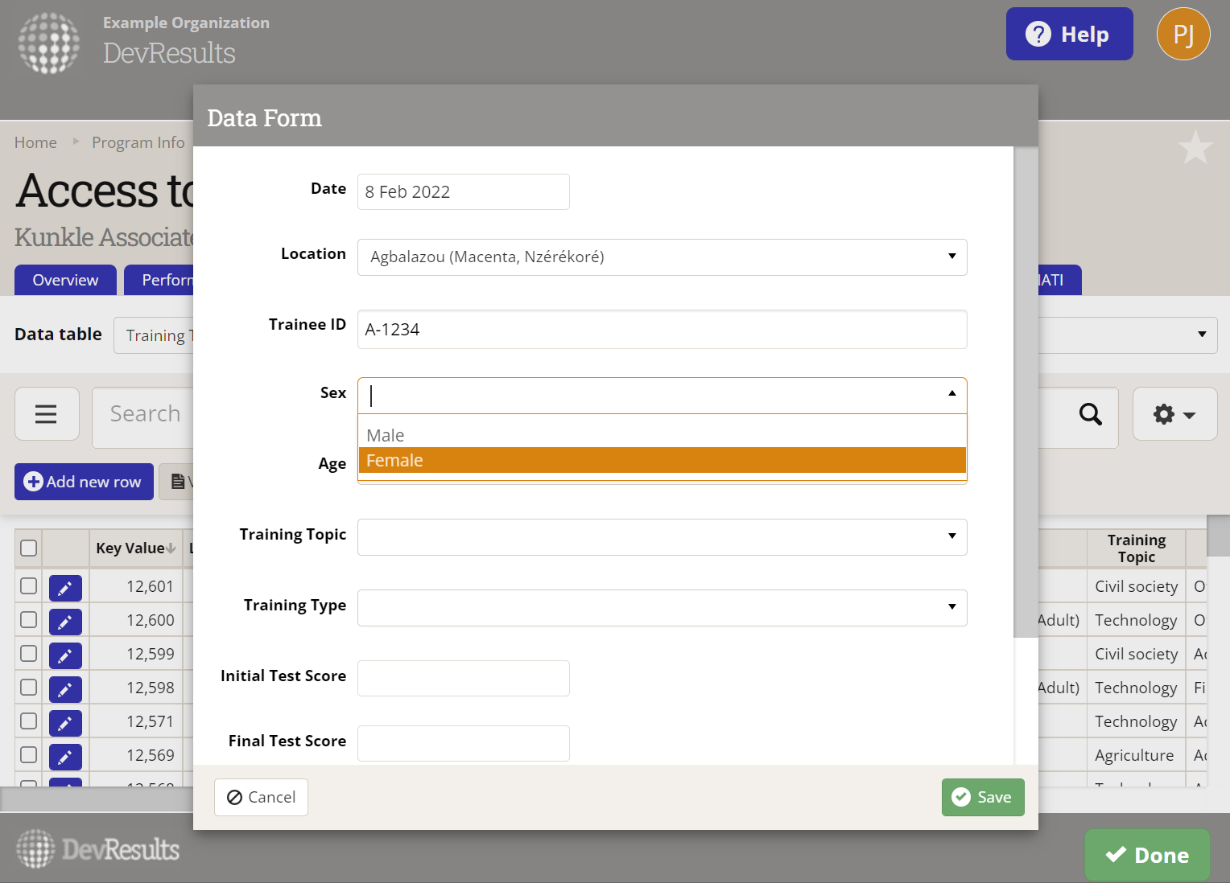Check the box for row 12,601
1230x883 pixels.
click(29, 585)
